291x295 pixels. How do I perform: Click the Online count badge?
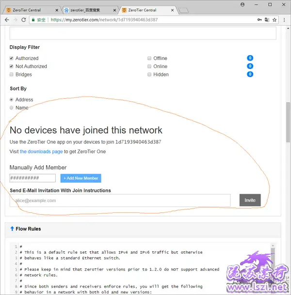(250, 66)
